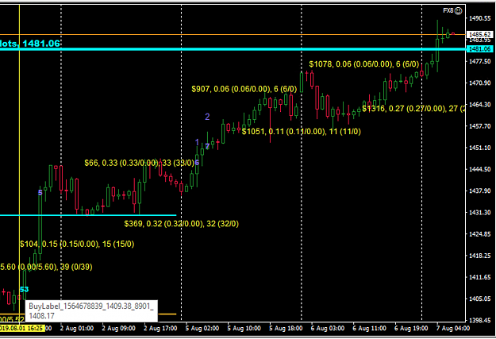Click the purple wave number 2 label
The width and height of the screenshot is (496, 339).
pos(207,117)
